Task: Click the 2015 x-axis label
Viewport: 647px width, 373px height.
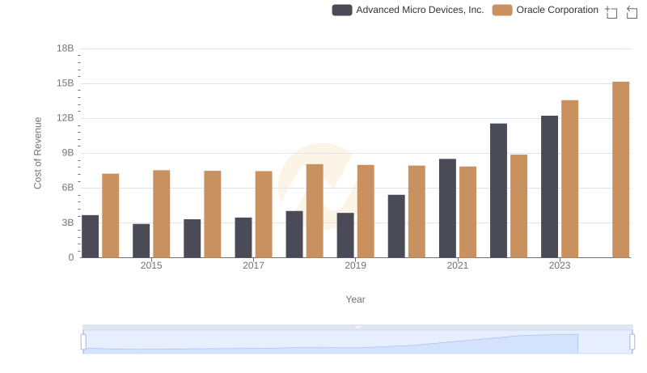Action: tap(151, 265)
